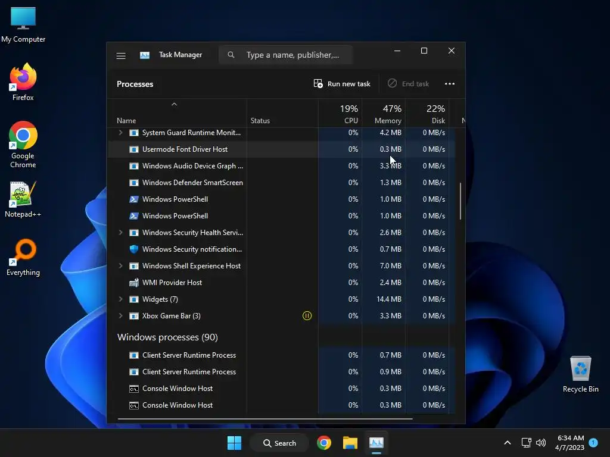
Task: Click the horizontal scrollbar at bottom of Task Manager
Action: point(265,419)
